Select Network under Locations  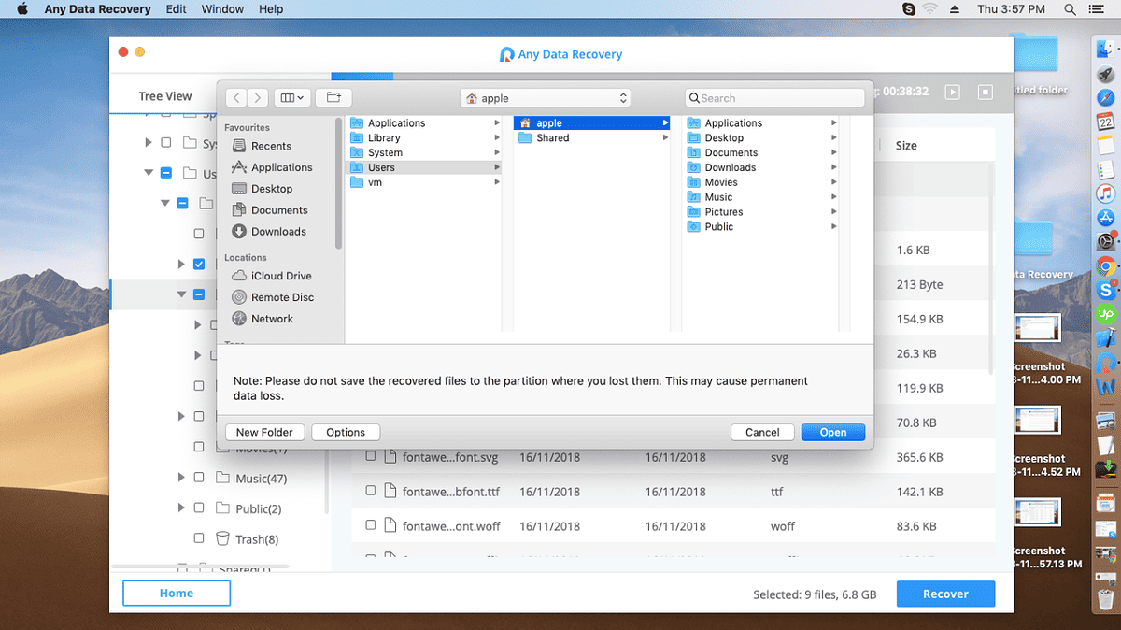(x=272, y=319)
